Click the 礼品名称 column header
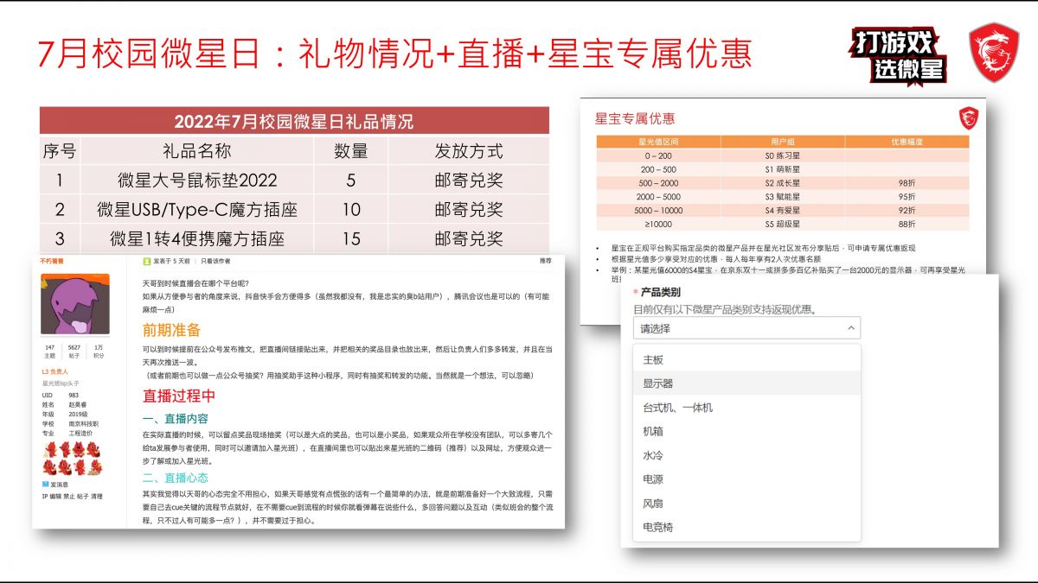Image resolution: width=1038 pixels, height=583 pixels. coord(196,150)
